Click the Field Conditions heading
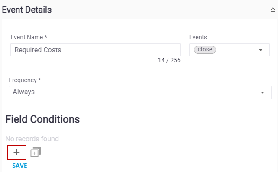Viewport: 278px width, 172px height. pyautogui.click(x=42, y=119)
